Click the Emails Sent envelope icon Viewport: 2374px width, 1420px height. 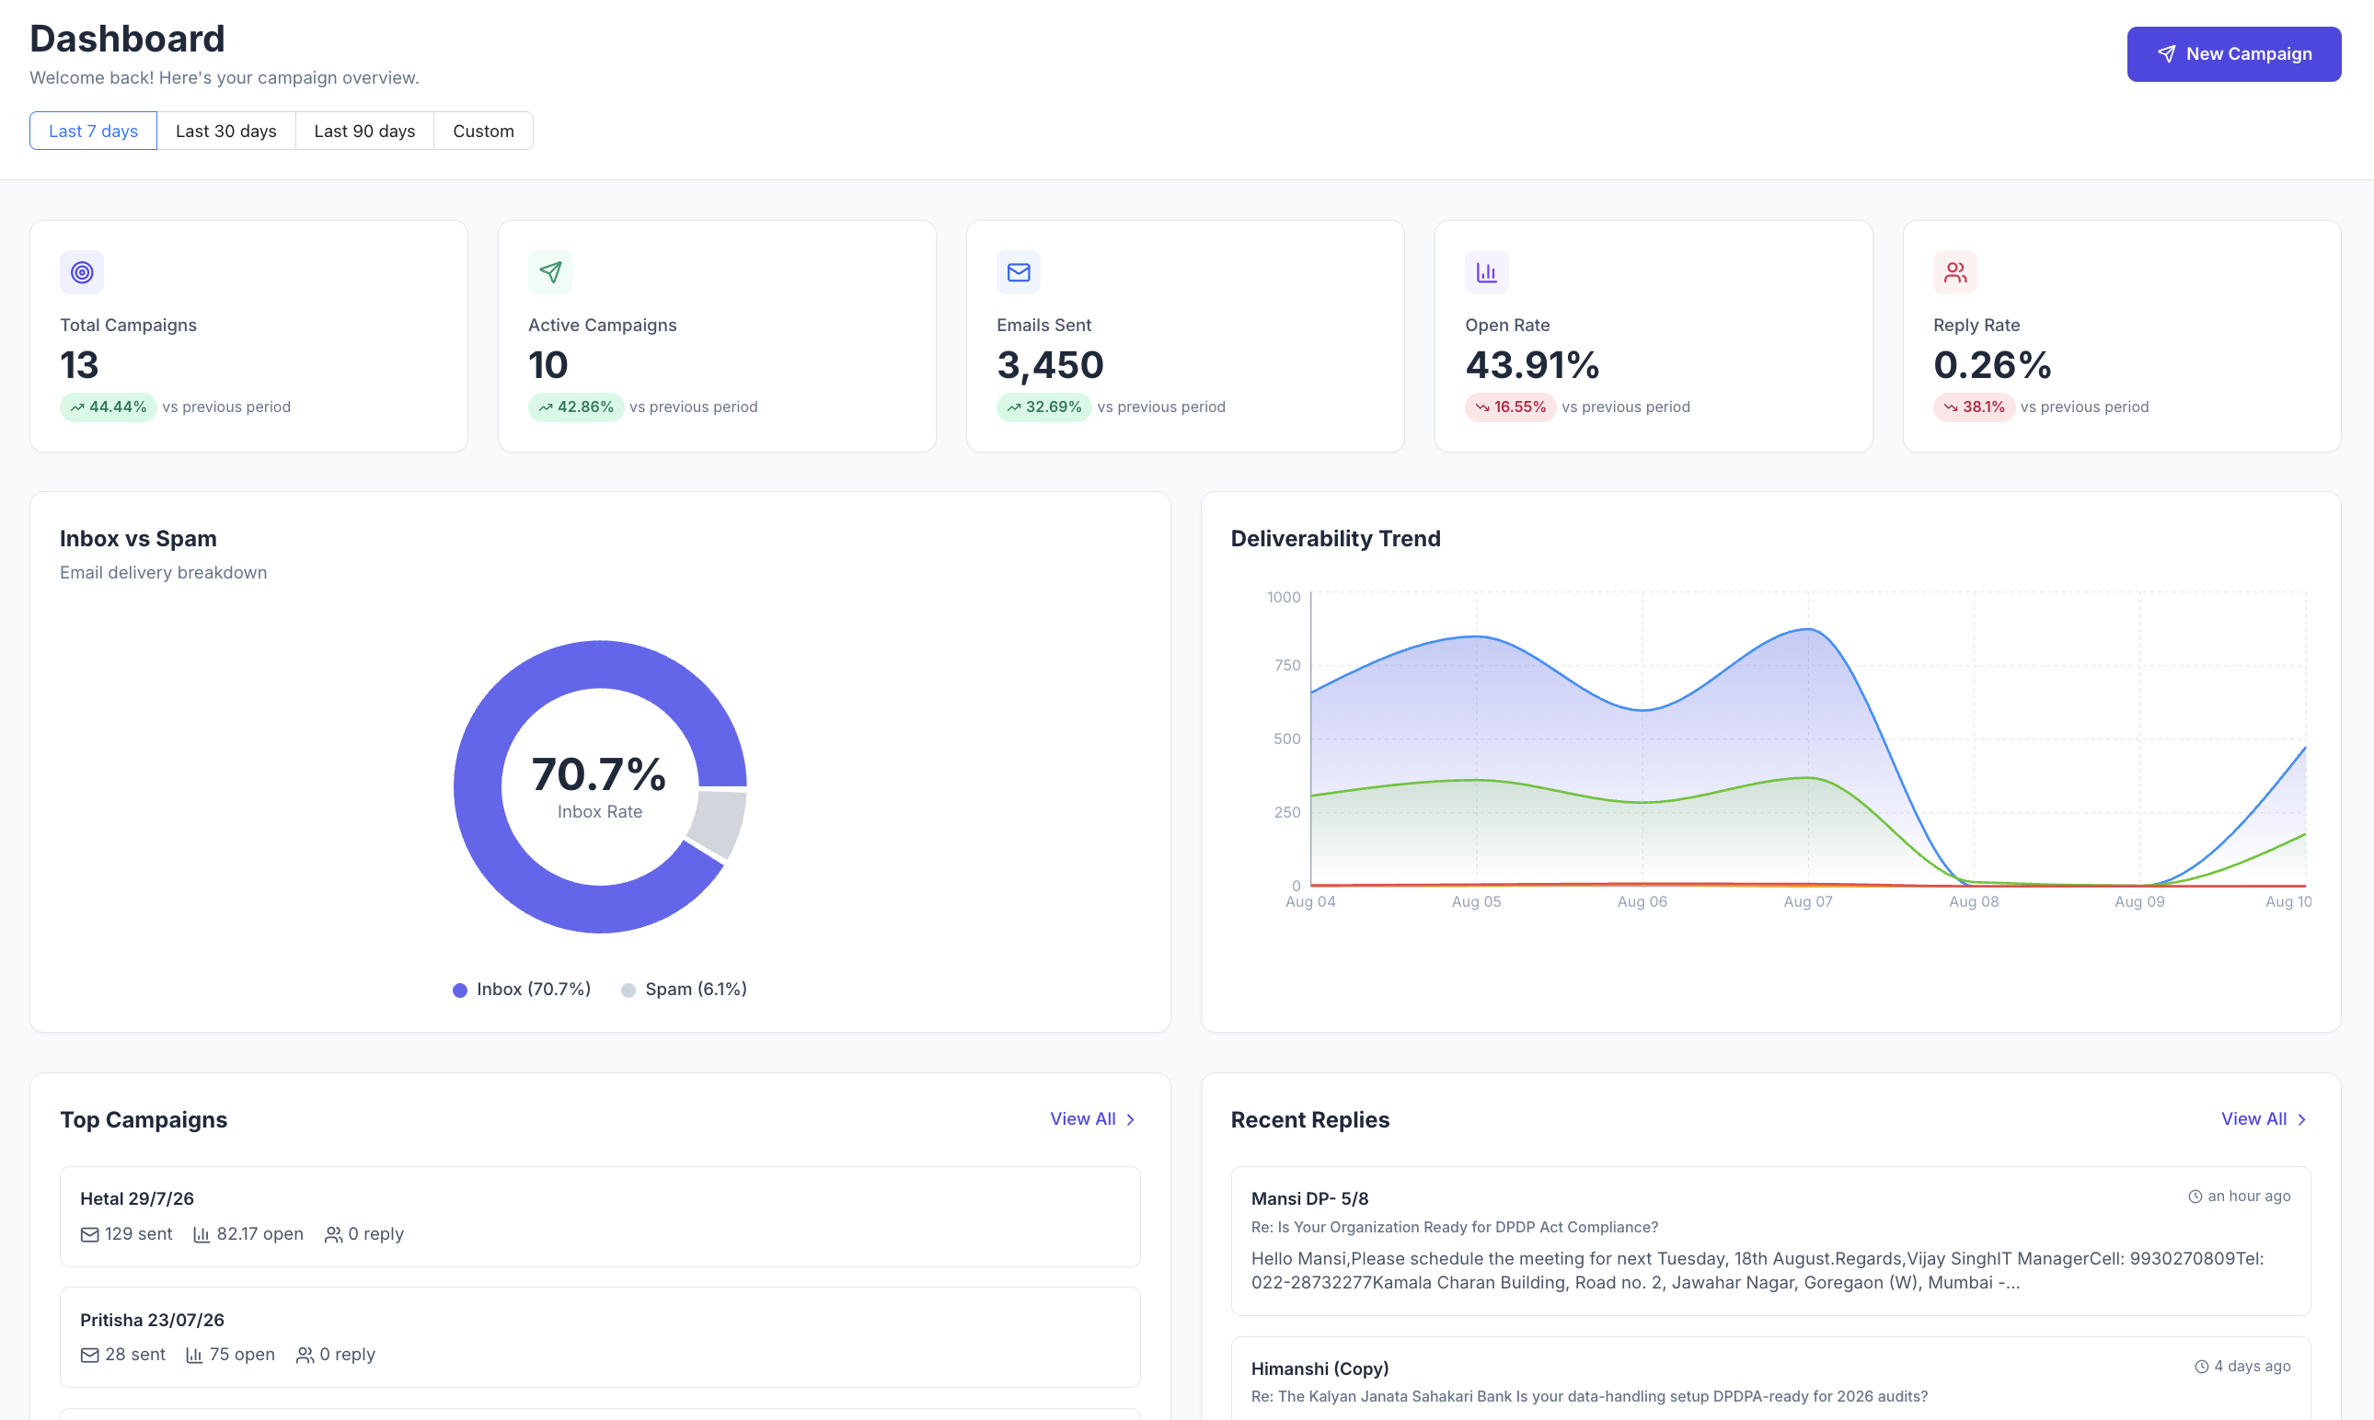coord(1019,273)
